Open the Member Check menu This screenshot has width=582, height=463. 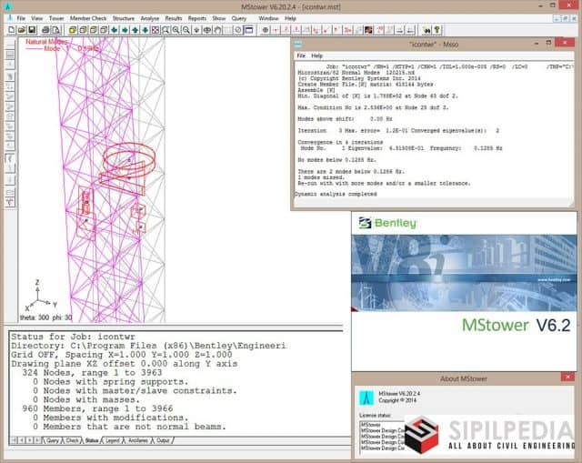(87, 17)
